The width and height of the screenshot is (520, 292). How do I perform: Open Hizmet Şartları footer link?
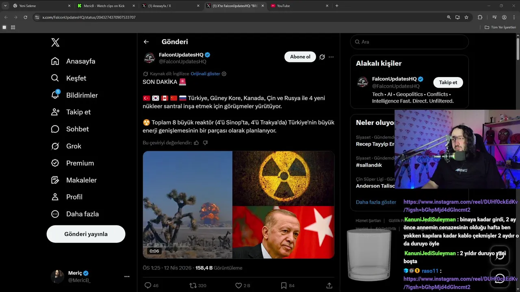[368, 221]
